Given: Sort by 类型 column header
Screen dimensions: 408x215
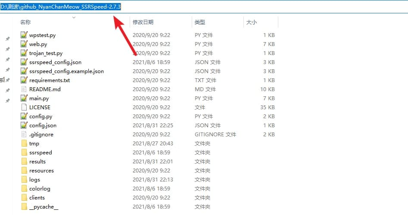Looking at the screenshot, I should (199, 22).
